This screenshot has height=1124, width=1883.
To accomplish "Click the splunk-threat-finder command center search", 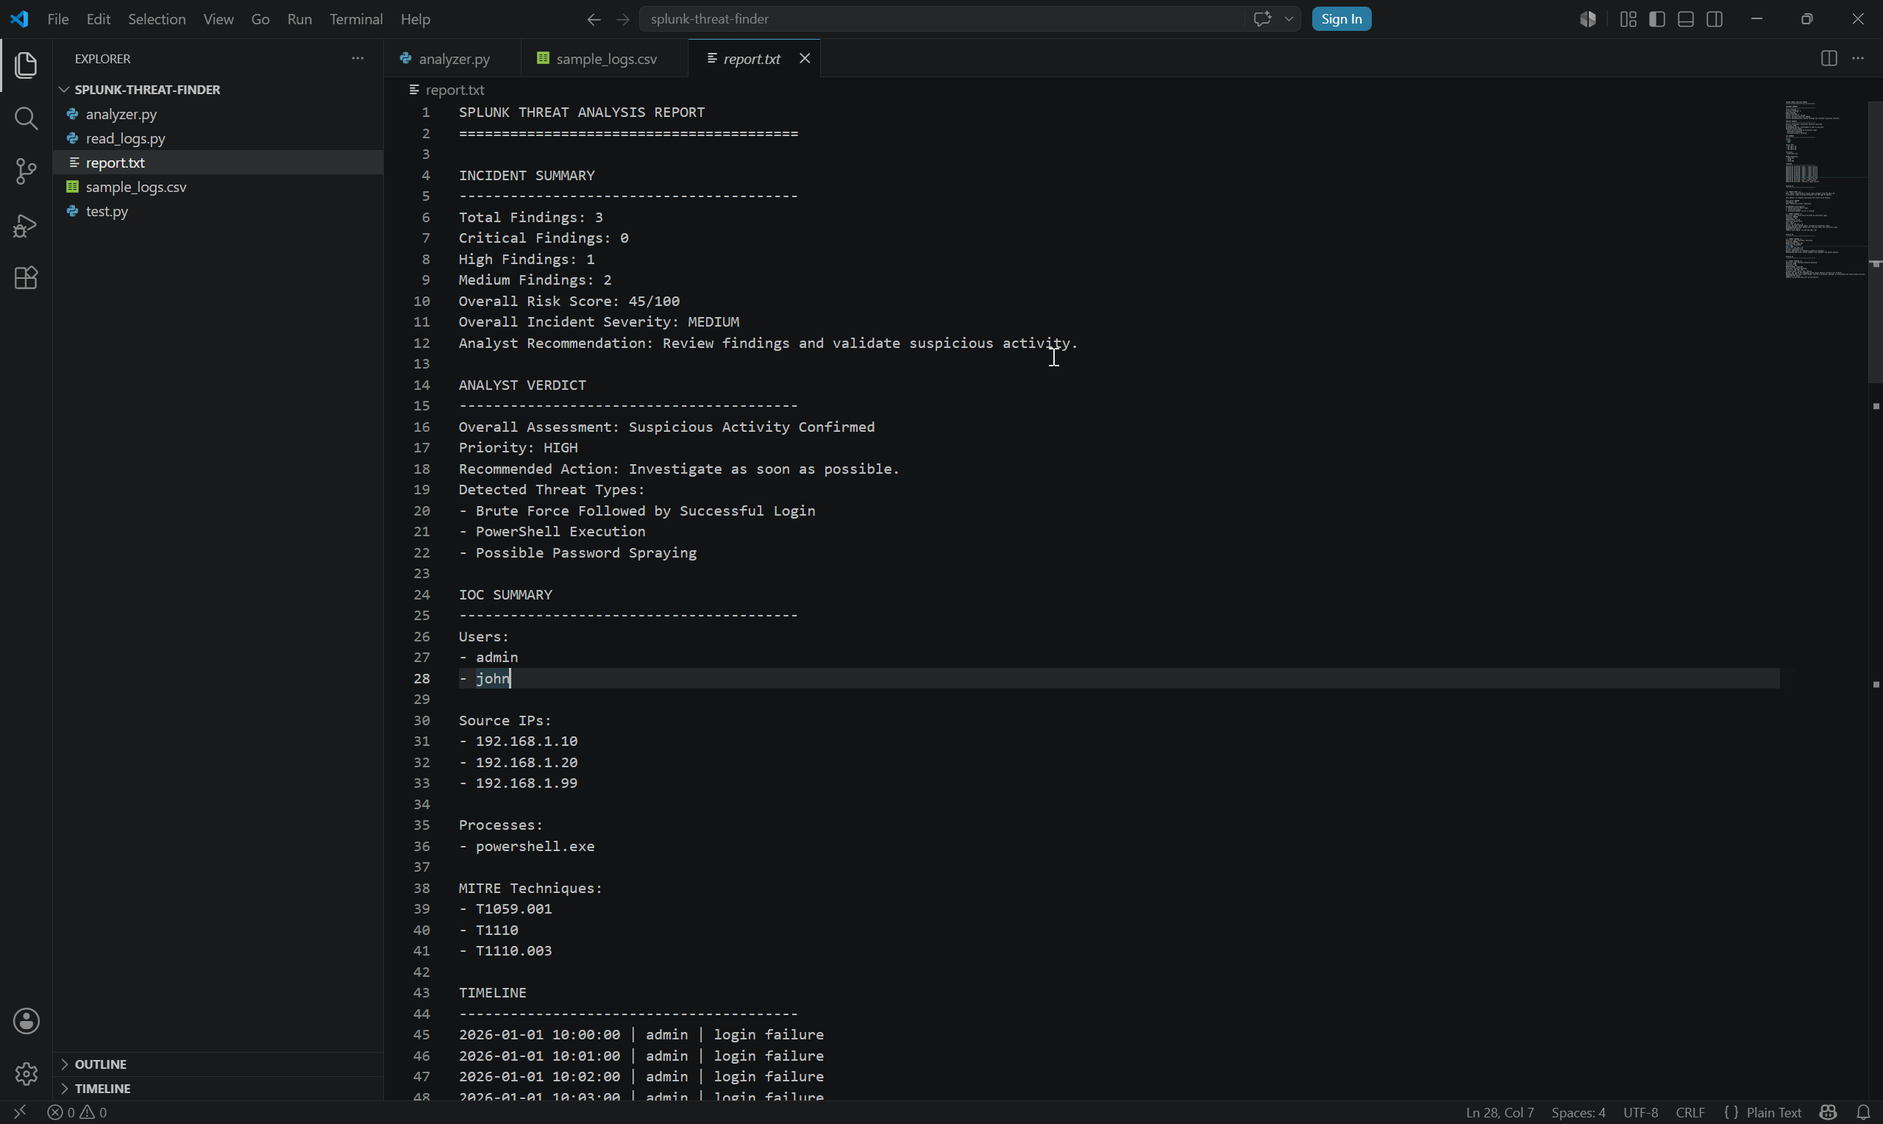I will click(942, 19).
